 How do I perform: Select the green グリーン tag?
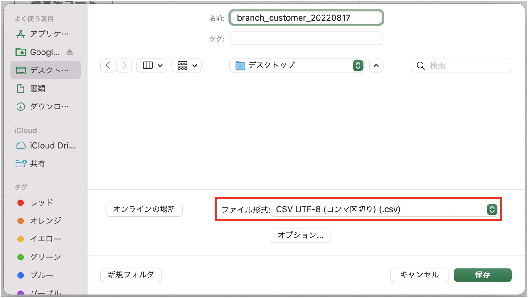coord(46,257)
